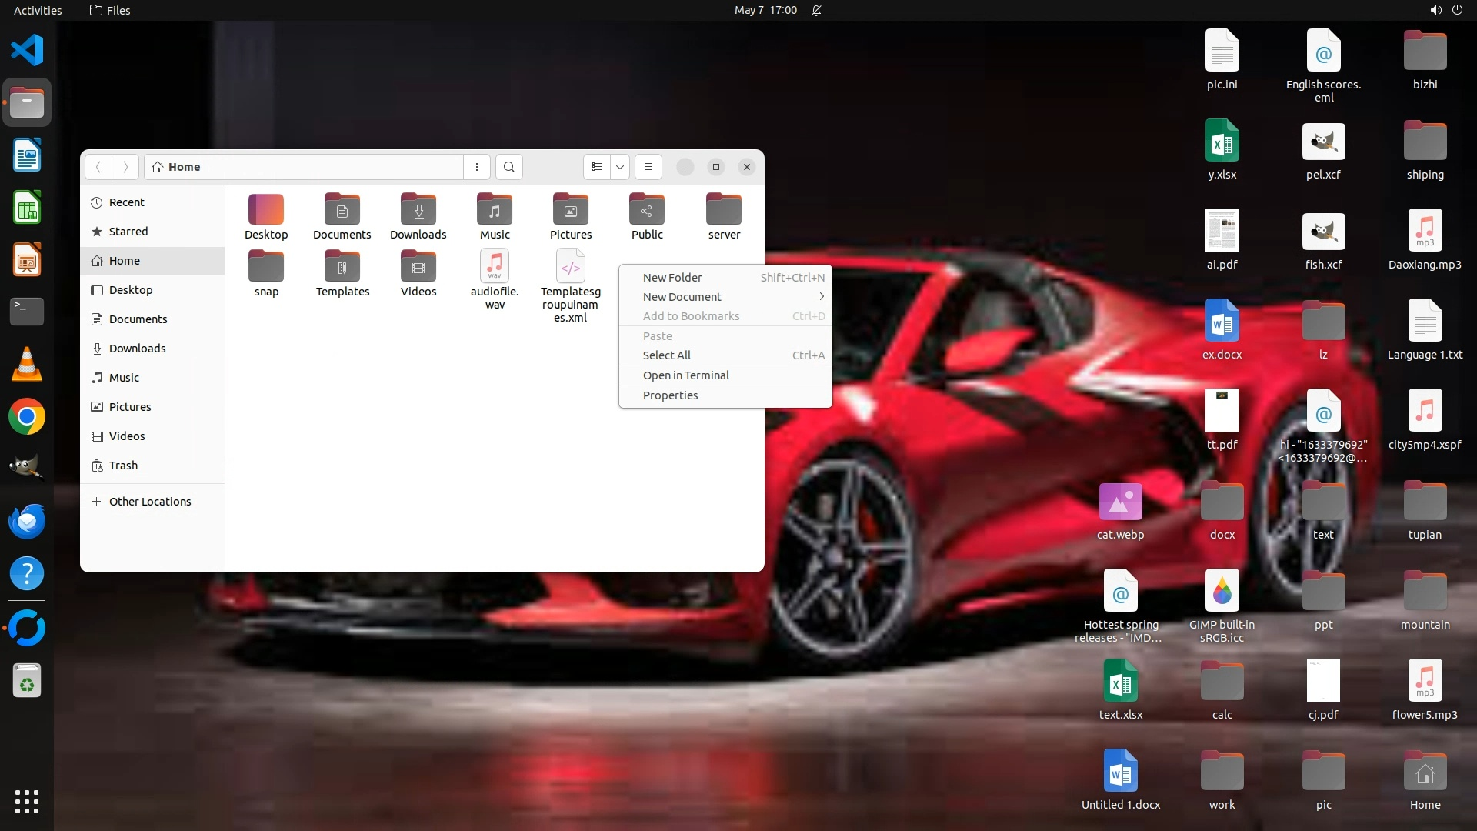
Task: Open Other Locations in sidebar
Action: (x=149, y=502)
